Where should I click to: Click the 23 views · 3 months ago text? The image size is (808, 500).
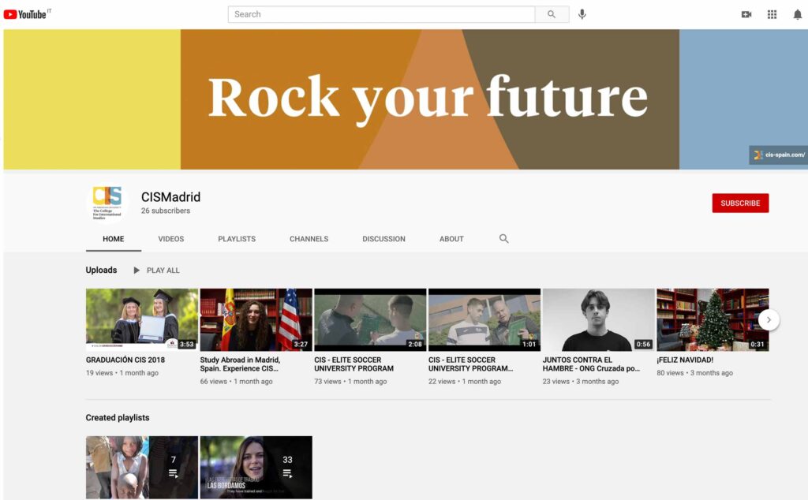click(581, 382)
